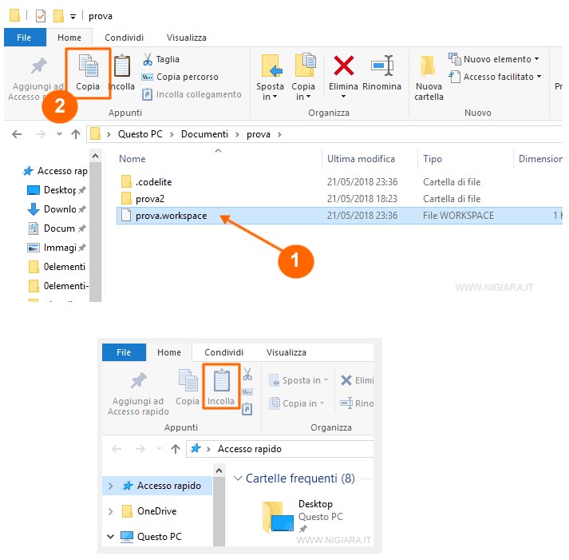Open the Nuovo elemento dropdown
This screenshot has width=569, height=560.
click(x=494, y=59)
